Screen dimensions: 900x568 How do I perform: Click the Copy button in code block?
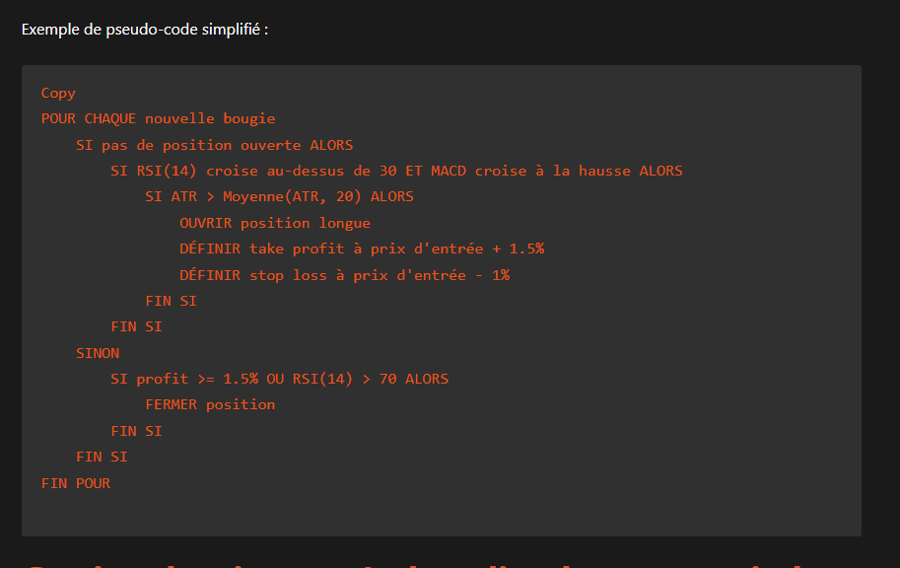pyautogui.click(x=58, y=93)
